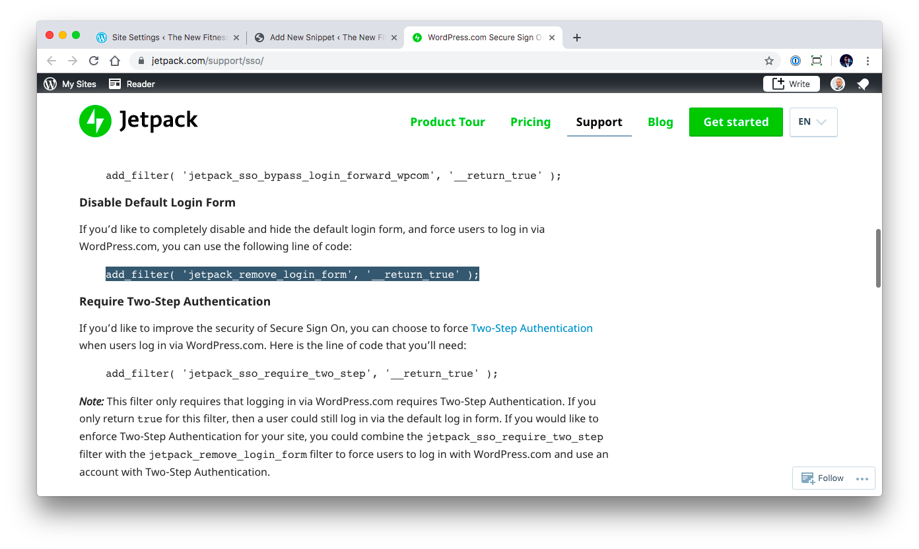The image size is (919, 549).
Task: Click the user avatar in WordPress bar
Action: 838,84
